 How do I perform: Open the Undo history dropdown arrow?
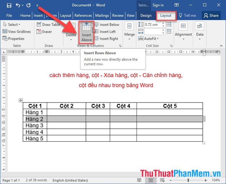click(x=23, y=5)
